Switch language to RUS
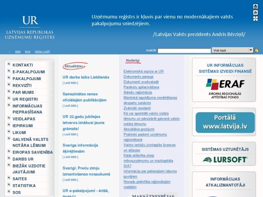 point(28,52)
